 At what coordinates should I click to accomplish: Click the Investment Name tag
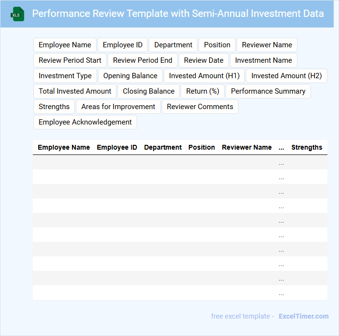pos(263,60)
